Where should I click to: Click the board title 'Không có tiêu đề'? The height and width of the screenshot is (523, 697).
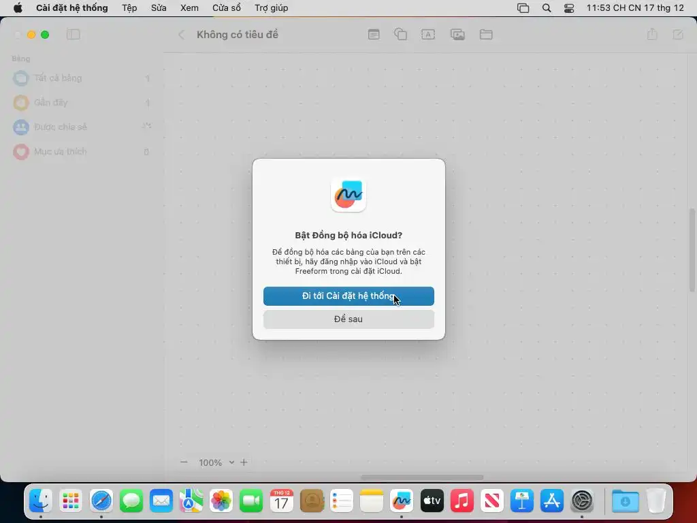(238, 35)
